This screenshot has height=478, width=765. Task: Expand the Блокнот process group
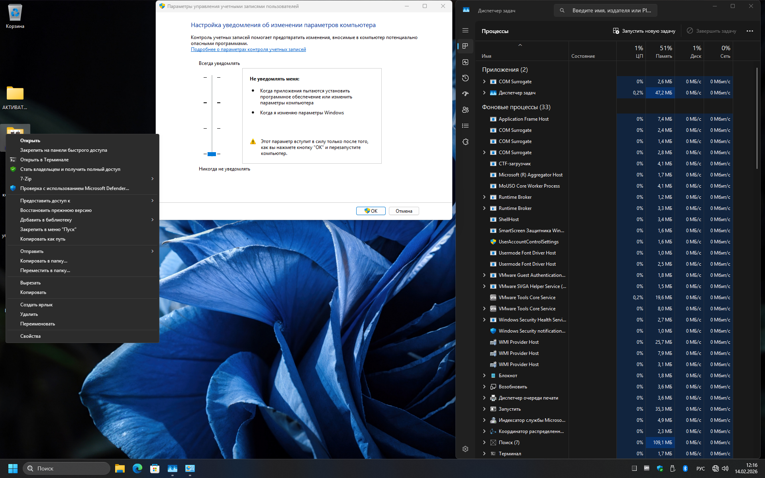[484, 376]
